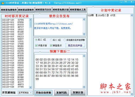Open the 时时彩试用软件 tab
Viewport: 135px width, 97px height.
(x=26, y=10)
